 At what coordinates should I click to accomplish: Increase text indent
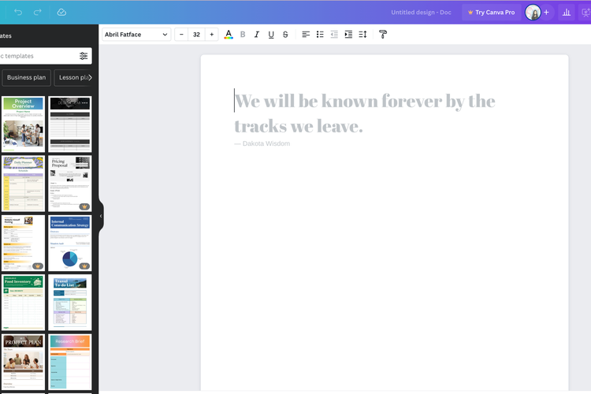tap(348, 35)
